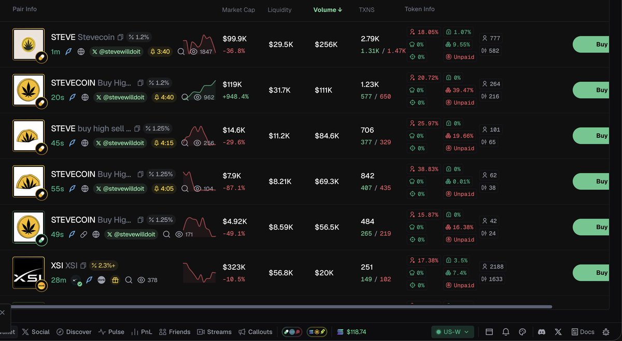622x341 pixels.
Task: Click the % 2.3%+ fee badge in the XSI row
Action: coord(104,265)
